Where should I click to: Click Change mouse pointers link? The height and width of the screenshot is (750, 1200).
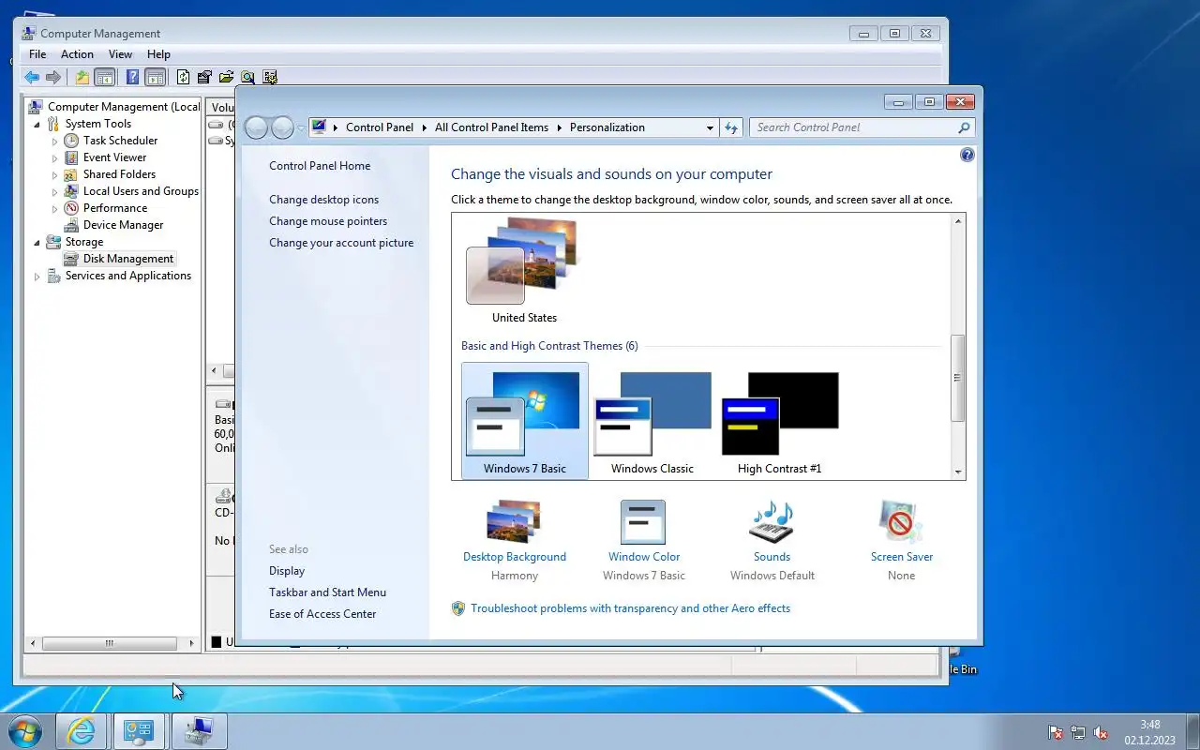[328, 221]
